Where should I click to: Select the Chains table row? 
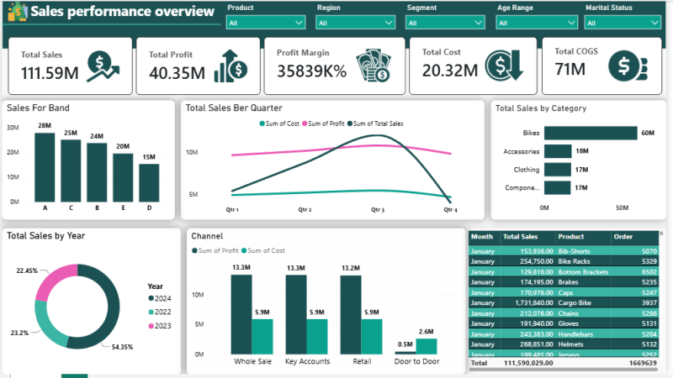564,313
